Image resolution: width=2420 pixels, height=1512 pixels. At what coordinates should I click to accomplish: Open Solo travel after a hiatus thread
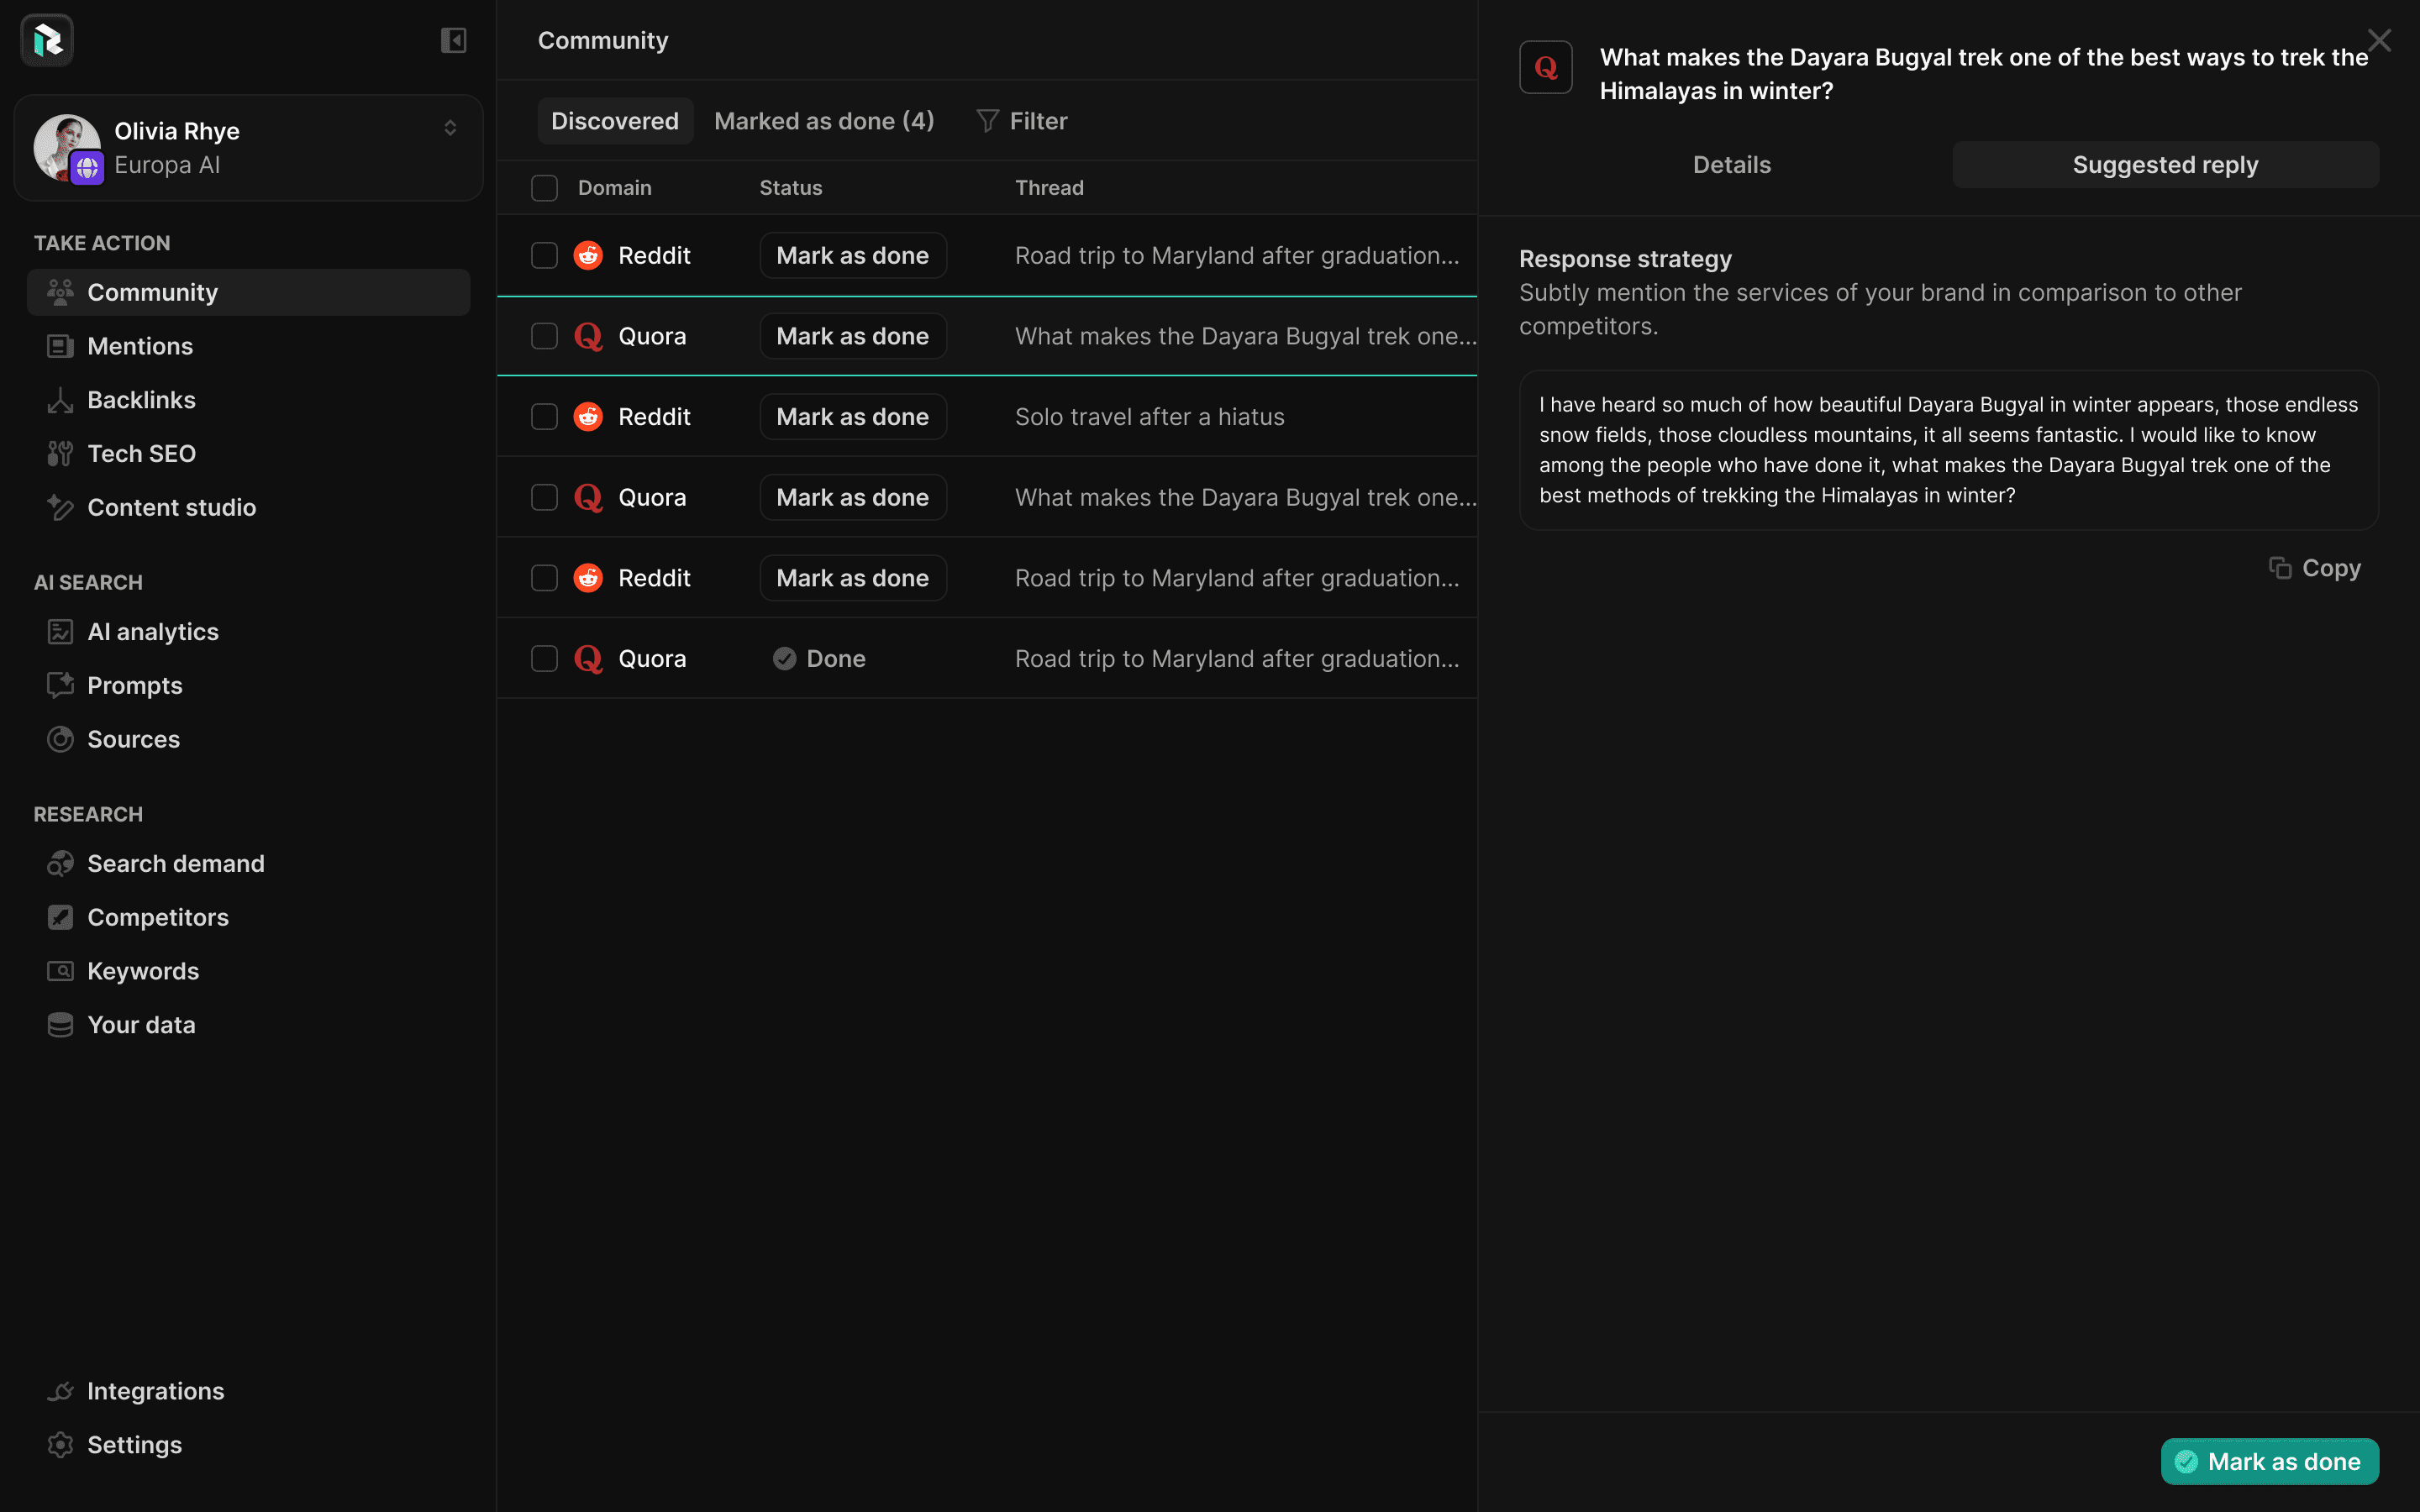pyautogui.click(x=1149, y=417)
